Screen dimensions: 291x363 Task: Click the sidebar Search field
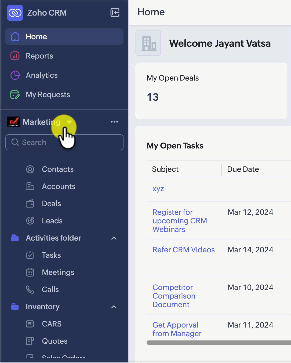[x=64, y=142]
